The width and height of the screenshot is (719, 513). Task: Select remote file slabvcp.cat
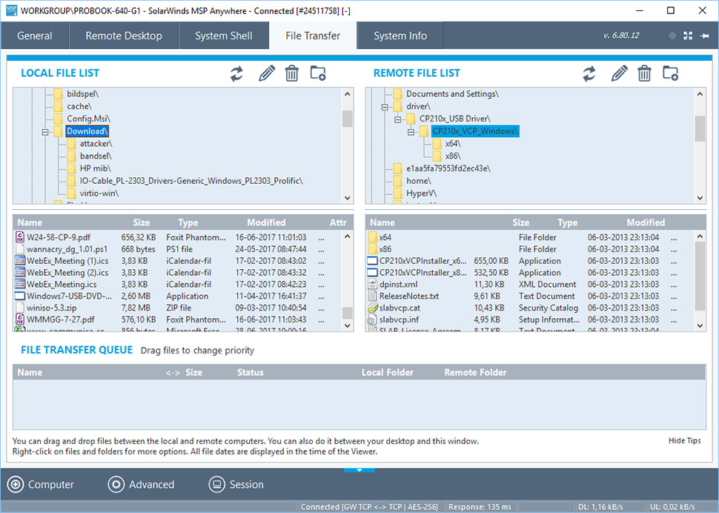(400, 308)
